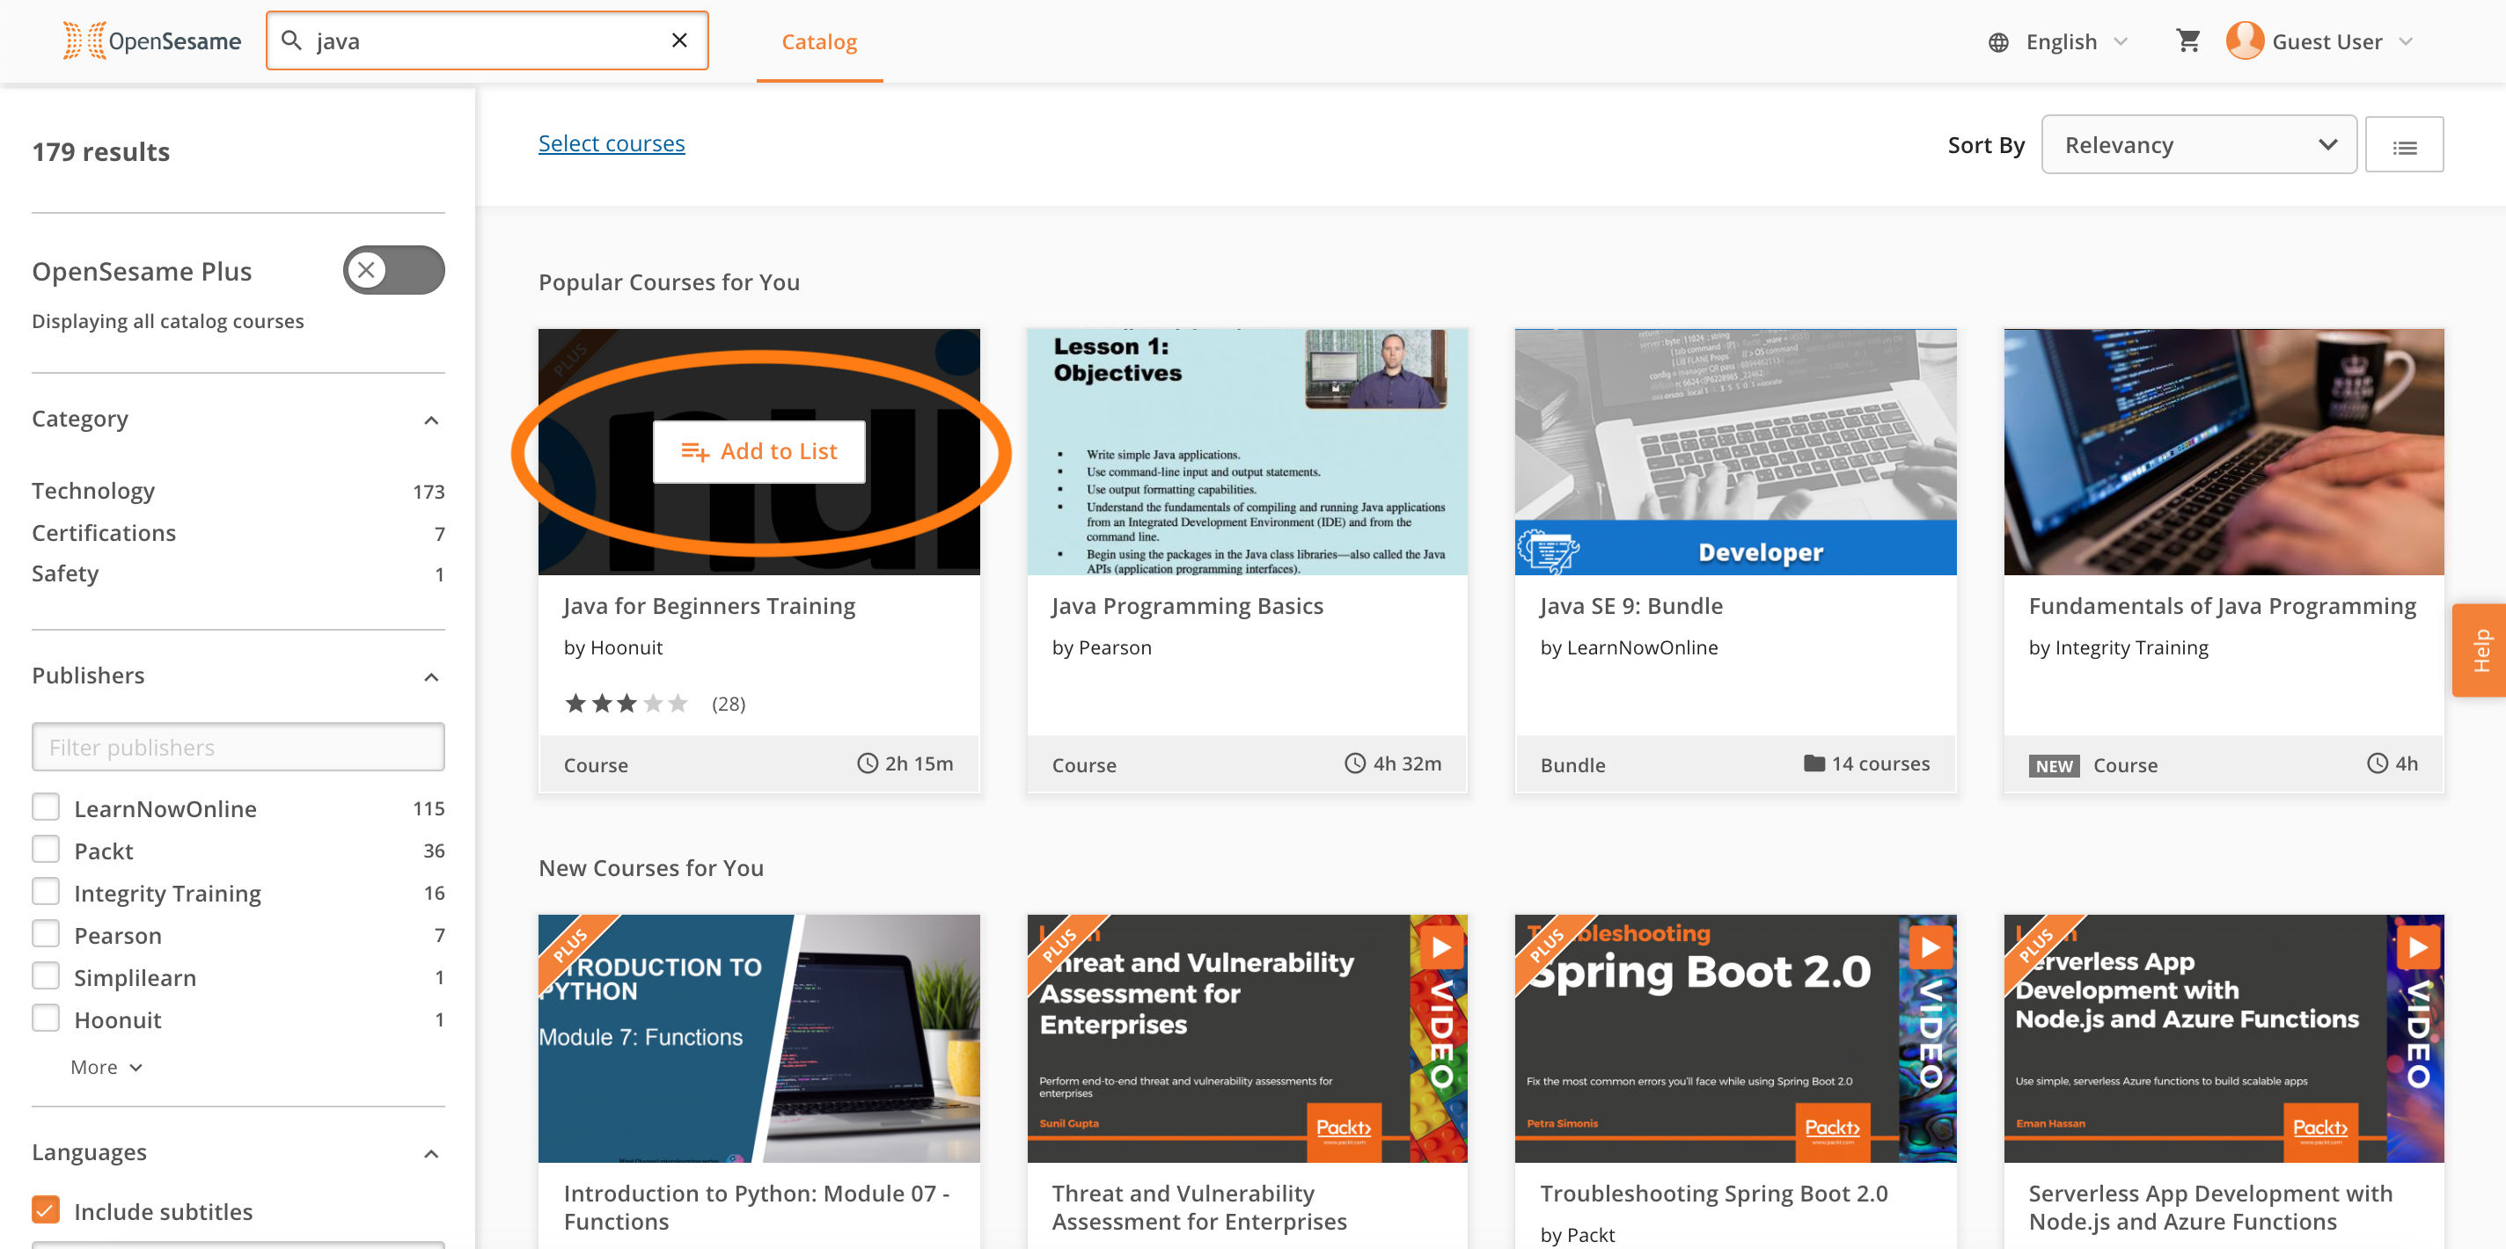Click 'by LearnNowOnline' publisher text

[x=1630, y=646]
